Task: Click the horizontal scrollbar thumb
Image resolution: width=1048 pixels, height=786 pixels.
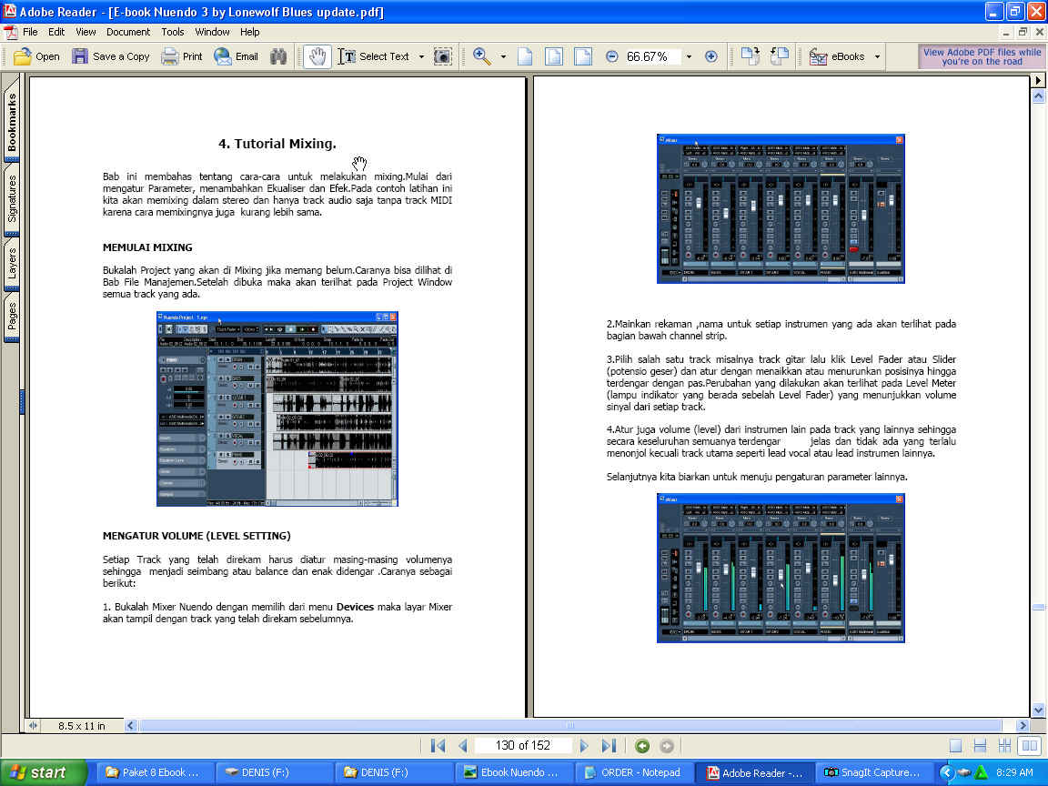Action: (x=570, y=726)
